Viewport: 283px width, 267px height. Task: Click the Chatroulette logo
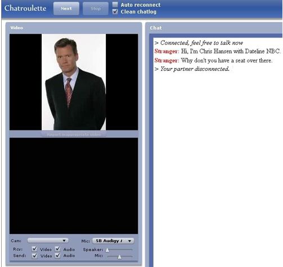coord(25,8)
